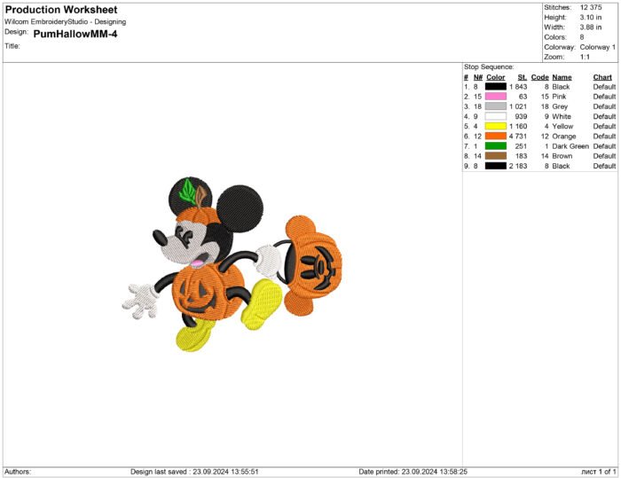Screen dimensions: 621x478
Task: Click the 'Chart' column header
Action: pos(602,77)
